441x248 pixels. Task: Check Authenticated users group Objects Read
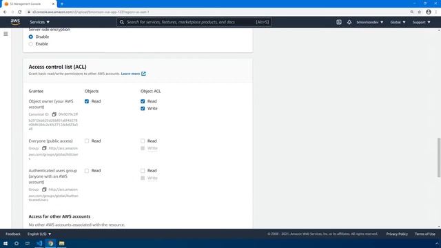click(x=87, y=171)
